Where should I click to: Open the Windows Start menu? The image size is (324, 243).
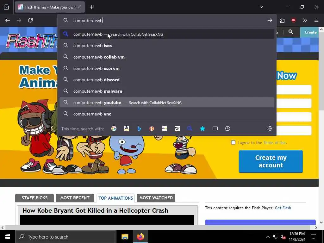pyautogui.click(x=8, y=237)
